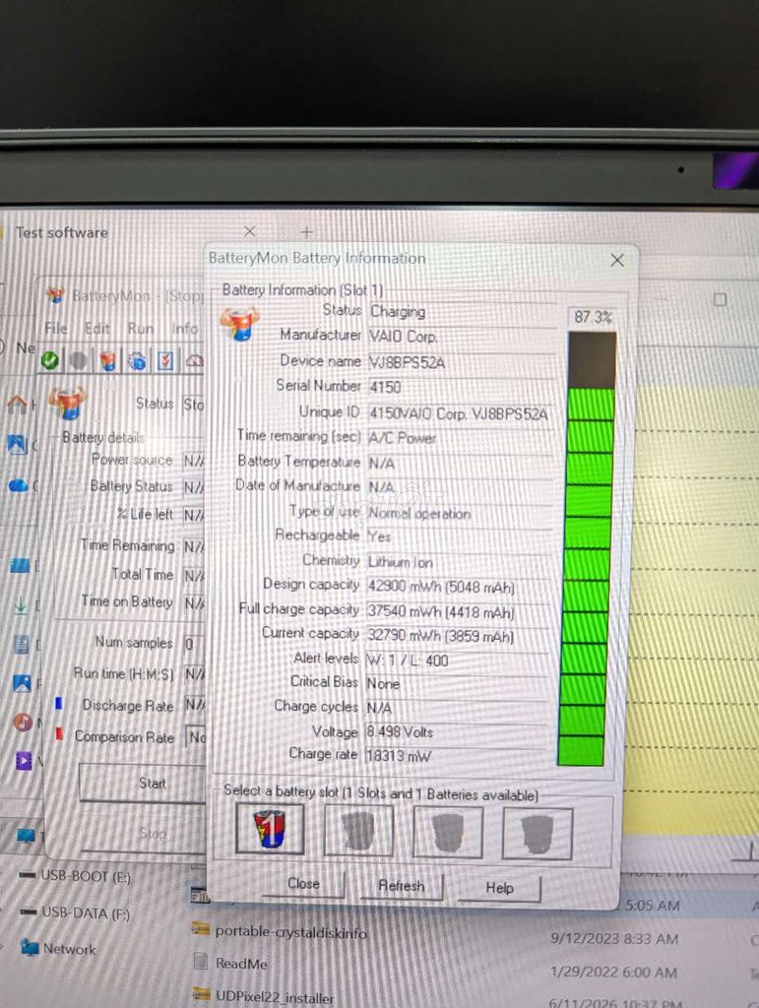Select battery slot 1 icon
Screen dimensions: 759x1008
pyautogui.click(x=270, y=829)
